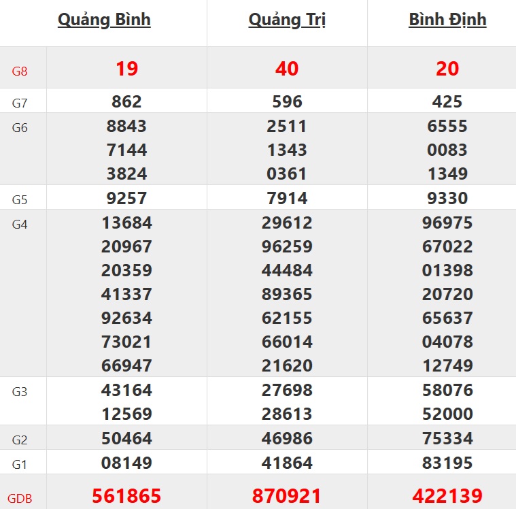Viewport: 516px width, 509px height.
Task: Select G7 result 862 for Quảng Bình
Action: pos(126,102)
